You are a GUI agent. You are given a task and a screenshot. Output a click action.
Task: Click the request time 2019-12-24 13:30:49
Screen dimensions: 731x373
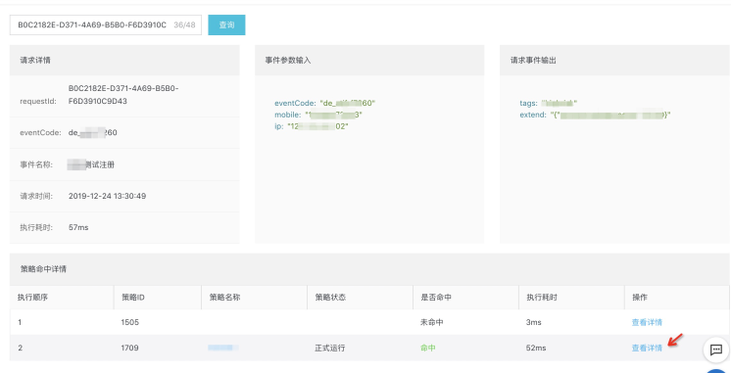(x=107, y=196)
